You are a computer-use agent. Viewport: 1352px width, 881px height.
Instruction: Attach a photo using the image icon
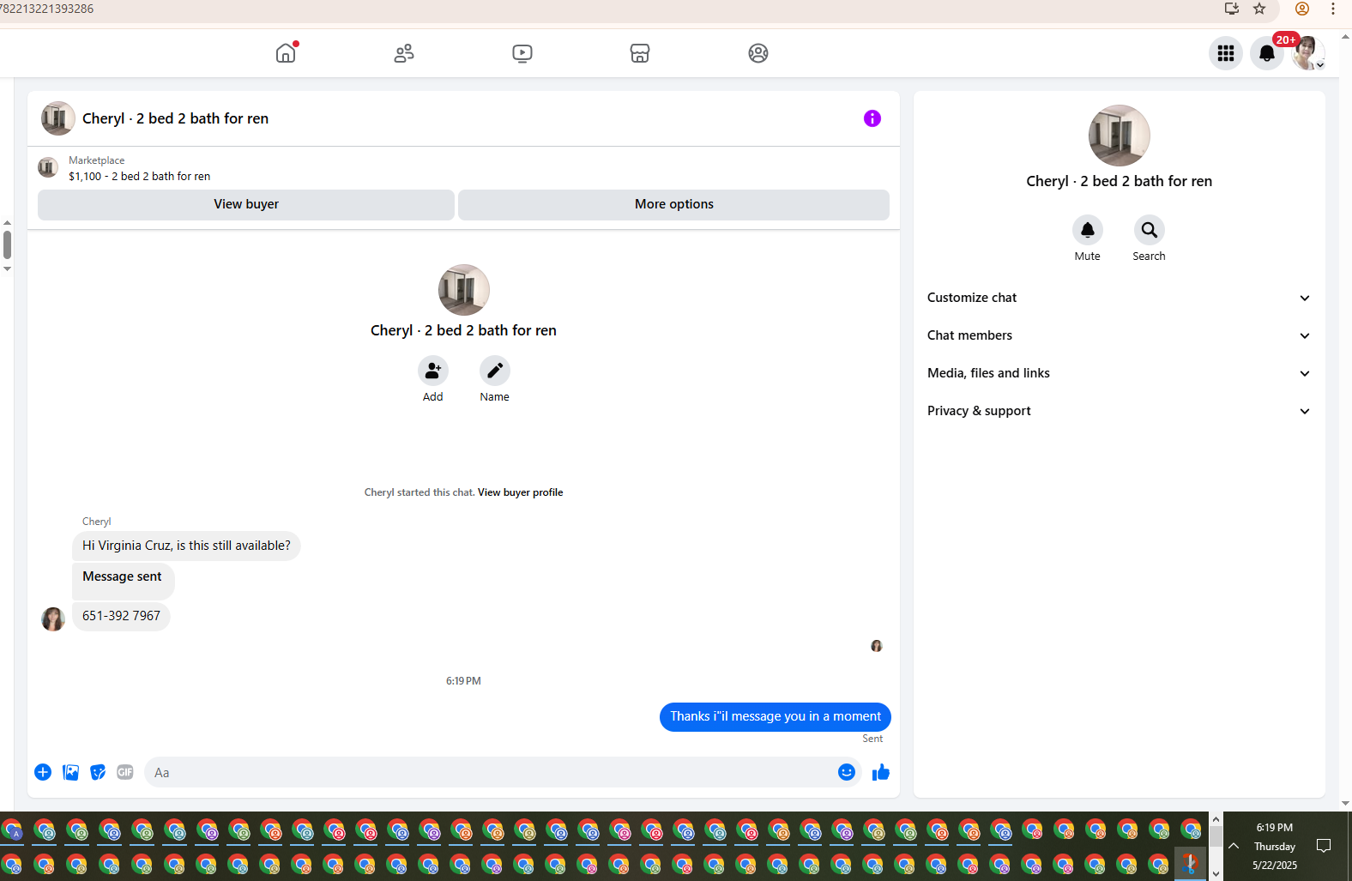point(70,772)
